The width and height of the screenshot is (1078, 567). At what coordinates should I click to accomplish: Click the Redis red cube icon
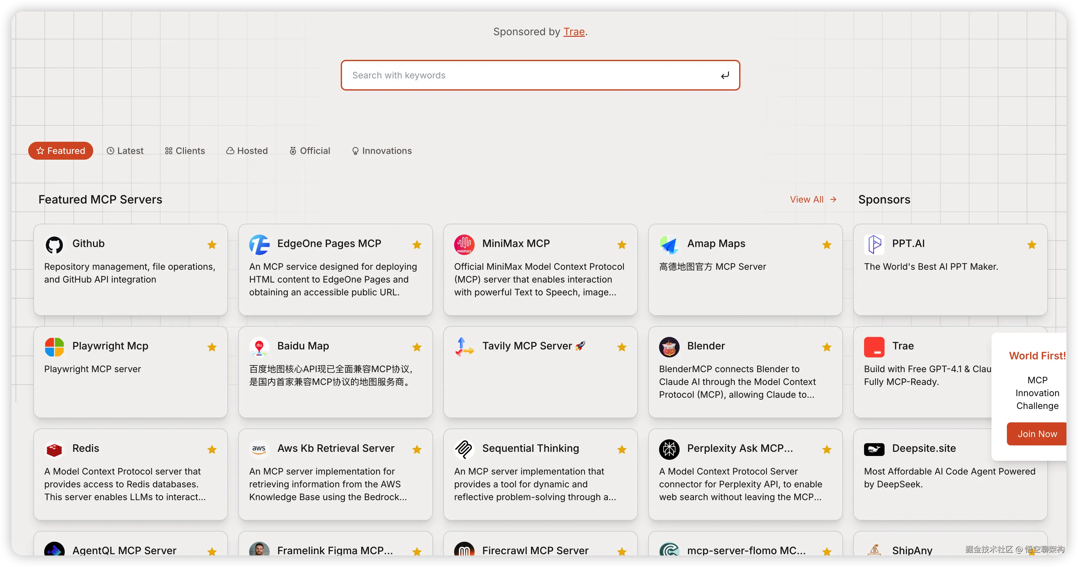(54, 450)
